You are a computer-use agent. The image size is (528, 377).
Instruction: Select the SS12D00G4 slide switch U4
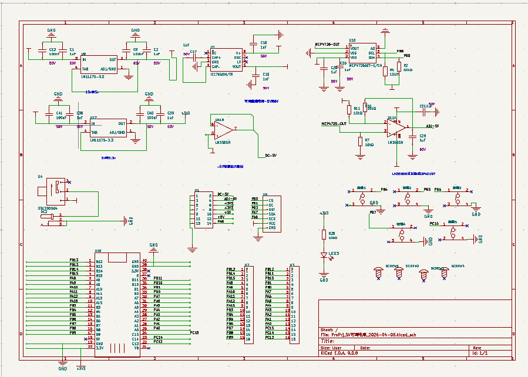[x=52, y=190]
